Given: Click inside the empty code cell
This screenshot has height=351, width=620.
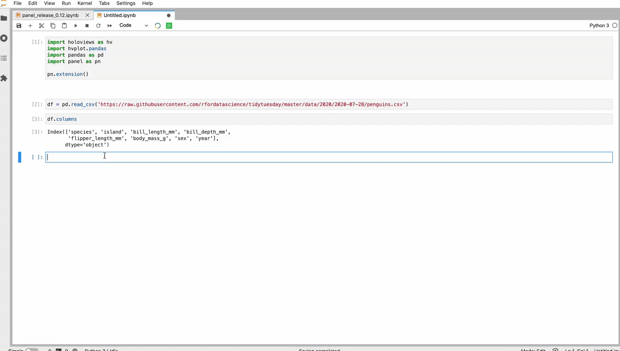Looking at the screenshot, I should click(x=194, y=157).
